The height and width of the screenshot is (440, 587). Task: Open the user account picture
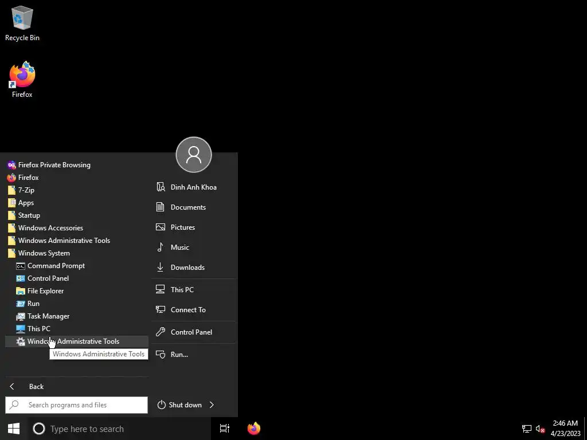click(x=194, y=155)
